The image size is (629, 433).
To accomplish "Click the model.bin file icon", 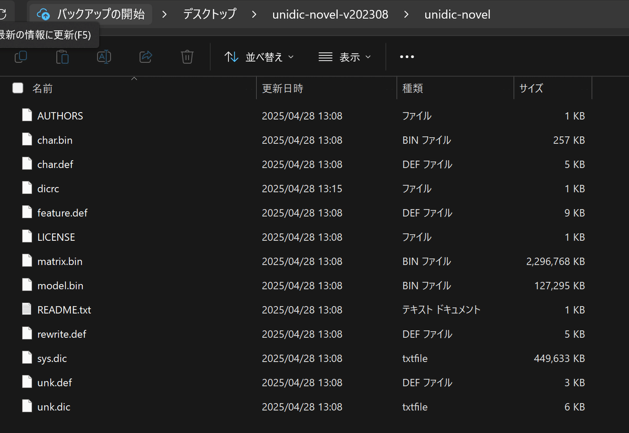I will tap(27, 285).
